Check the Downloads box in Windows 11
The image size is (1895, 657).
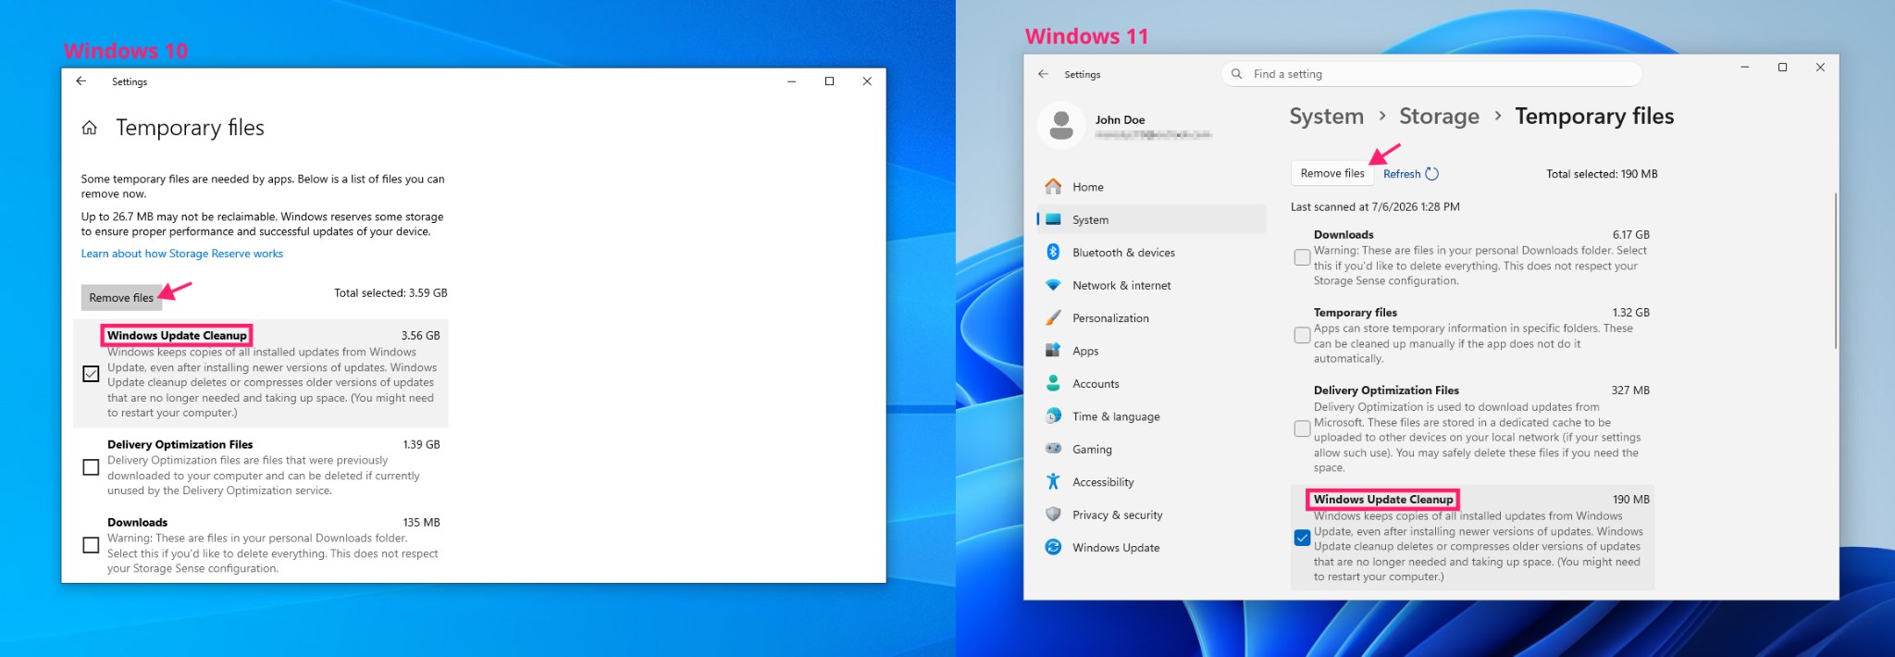[1302, 257]
